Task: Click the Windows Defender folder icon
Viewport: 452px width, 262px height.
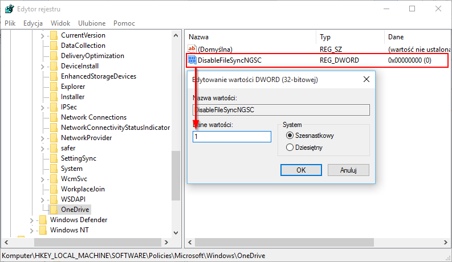Action: [x=43, y=220]
